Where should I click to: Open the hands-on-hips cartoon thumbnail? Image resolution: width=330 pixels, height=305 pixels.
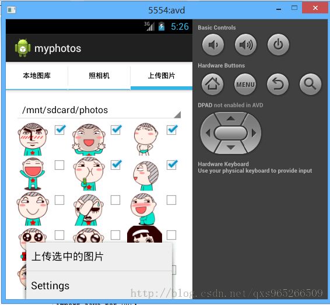coord(145,139)
